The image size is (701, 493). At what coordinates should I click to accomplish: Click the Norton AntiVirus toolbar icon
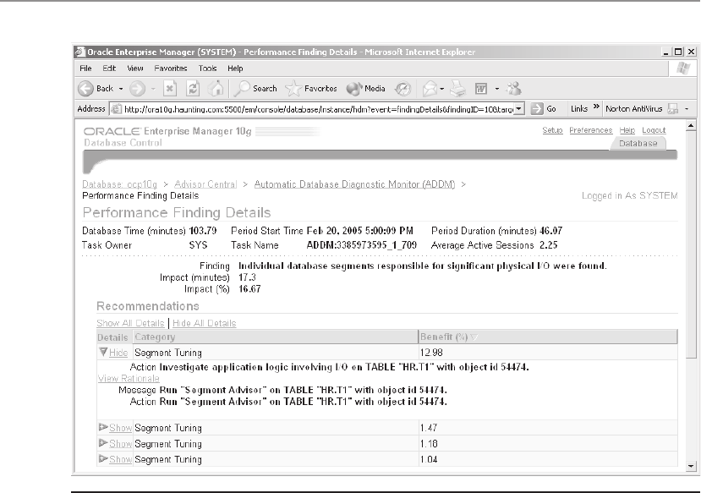tap(672, 108)
